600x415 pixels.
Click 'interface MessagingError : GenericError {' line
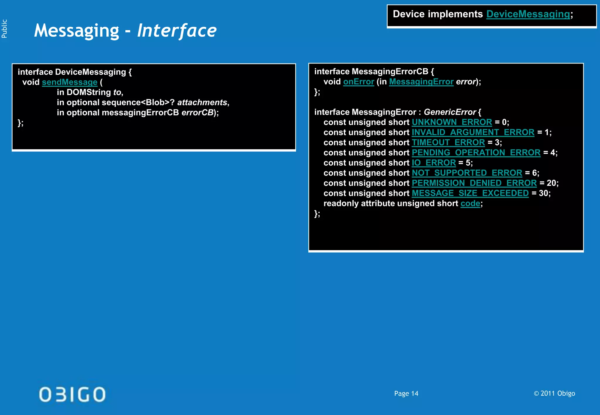(x=398, y=112)
